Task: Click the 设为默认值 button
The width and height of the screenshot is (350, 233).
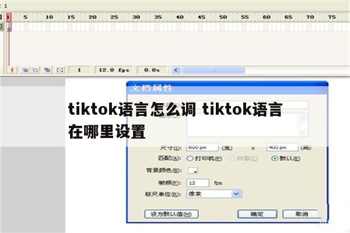Action: (x=171, y=214)
